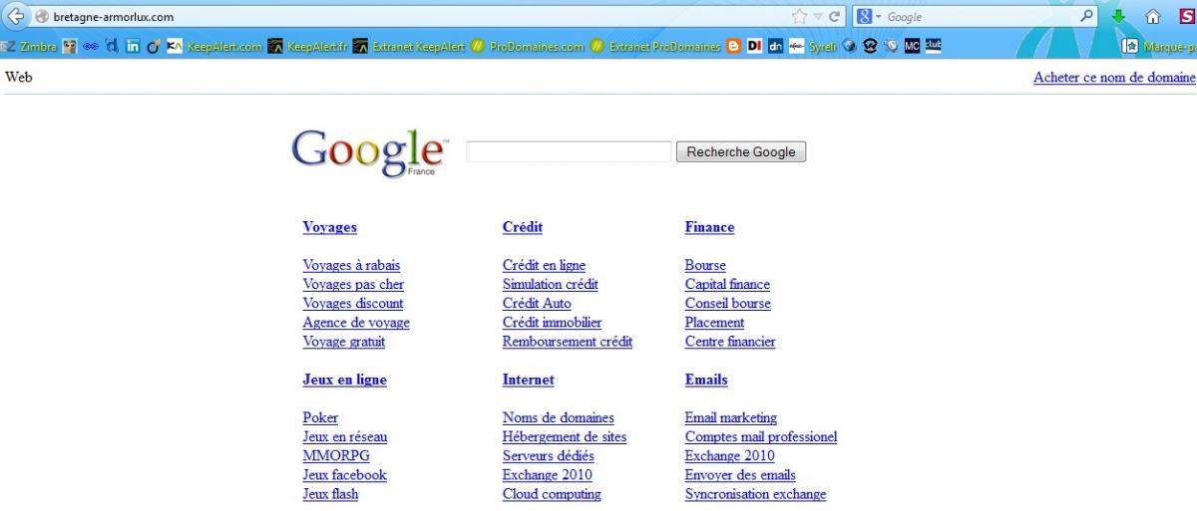The width and height of the screenshot is (1197, 511).
Task: Open the Extranet ProDomaines bookmark
Action: tap(655, 46)
